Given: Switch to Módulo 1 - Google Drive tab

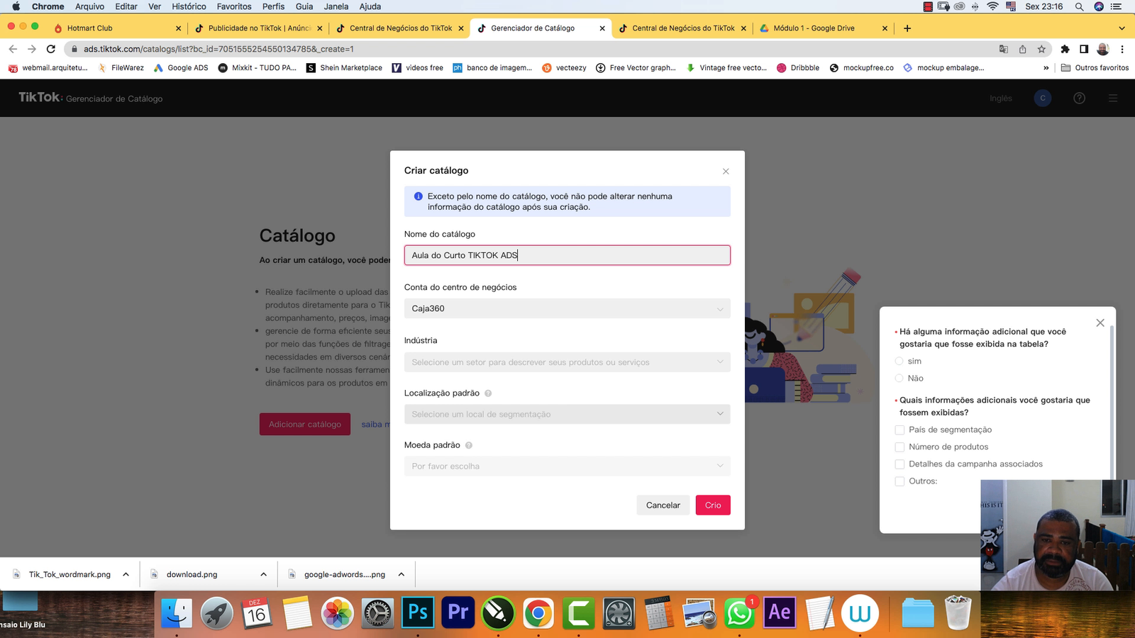Looking at the screenshot, I should pos(823,28).
